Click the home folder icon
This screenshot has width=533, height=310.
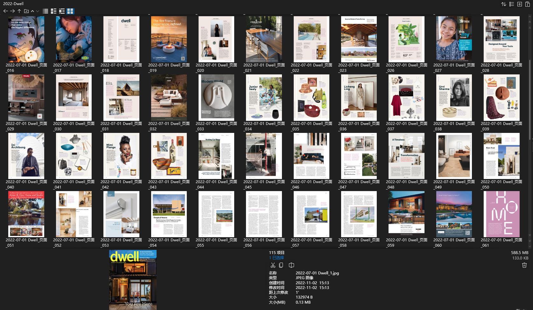26,11
